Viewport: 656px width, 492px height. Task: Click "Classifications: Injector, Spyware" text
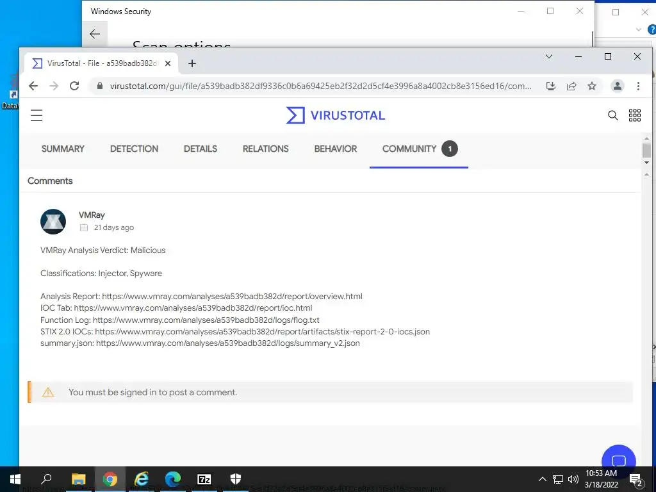101,273
